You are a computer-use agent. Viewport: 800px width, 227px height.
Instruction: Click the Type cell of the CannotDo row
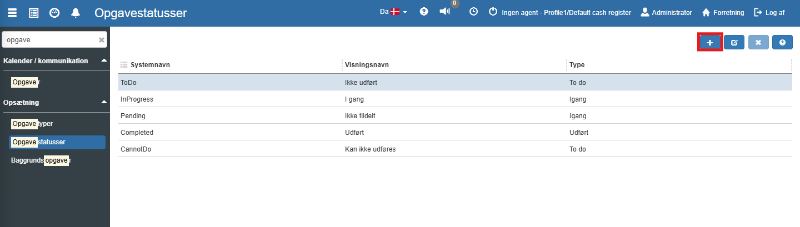[x=578, y=149]
